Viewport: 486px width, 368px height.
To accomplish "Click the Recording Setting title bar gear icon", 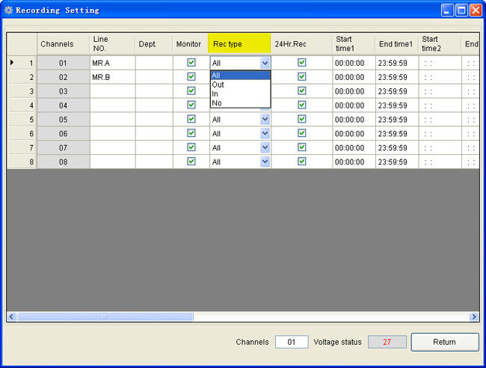I will pos(9,10).
